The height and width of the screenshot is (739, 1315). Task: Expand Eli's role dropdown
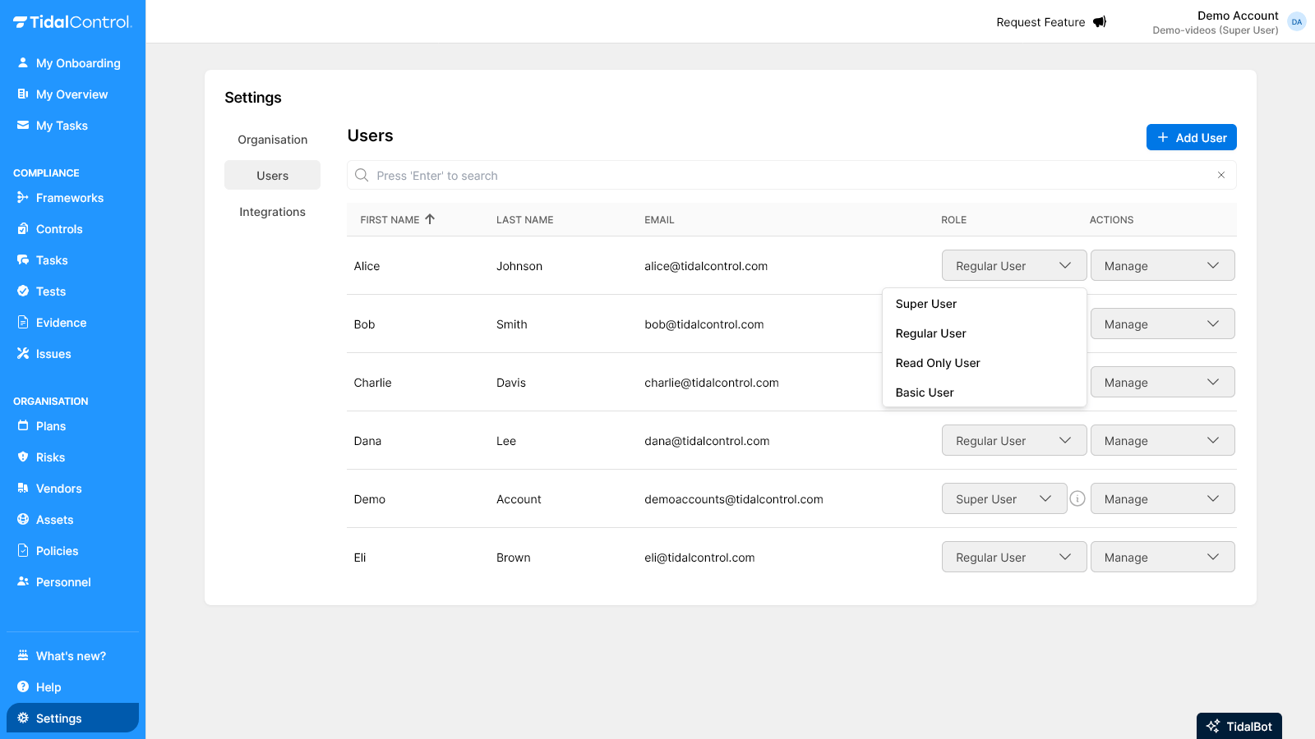click(x=1013, y=557)
